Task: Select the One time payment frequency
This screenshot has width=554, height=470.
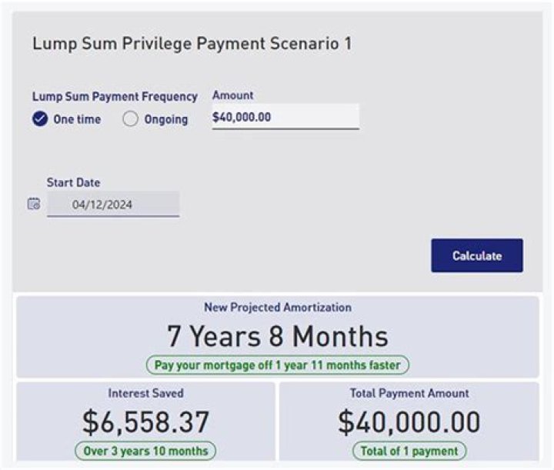Action: pyautogui.click(x=40, y=119)
